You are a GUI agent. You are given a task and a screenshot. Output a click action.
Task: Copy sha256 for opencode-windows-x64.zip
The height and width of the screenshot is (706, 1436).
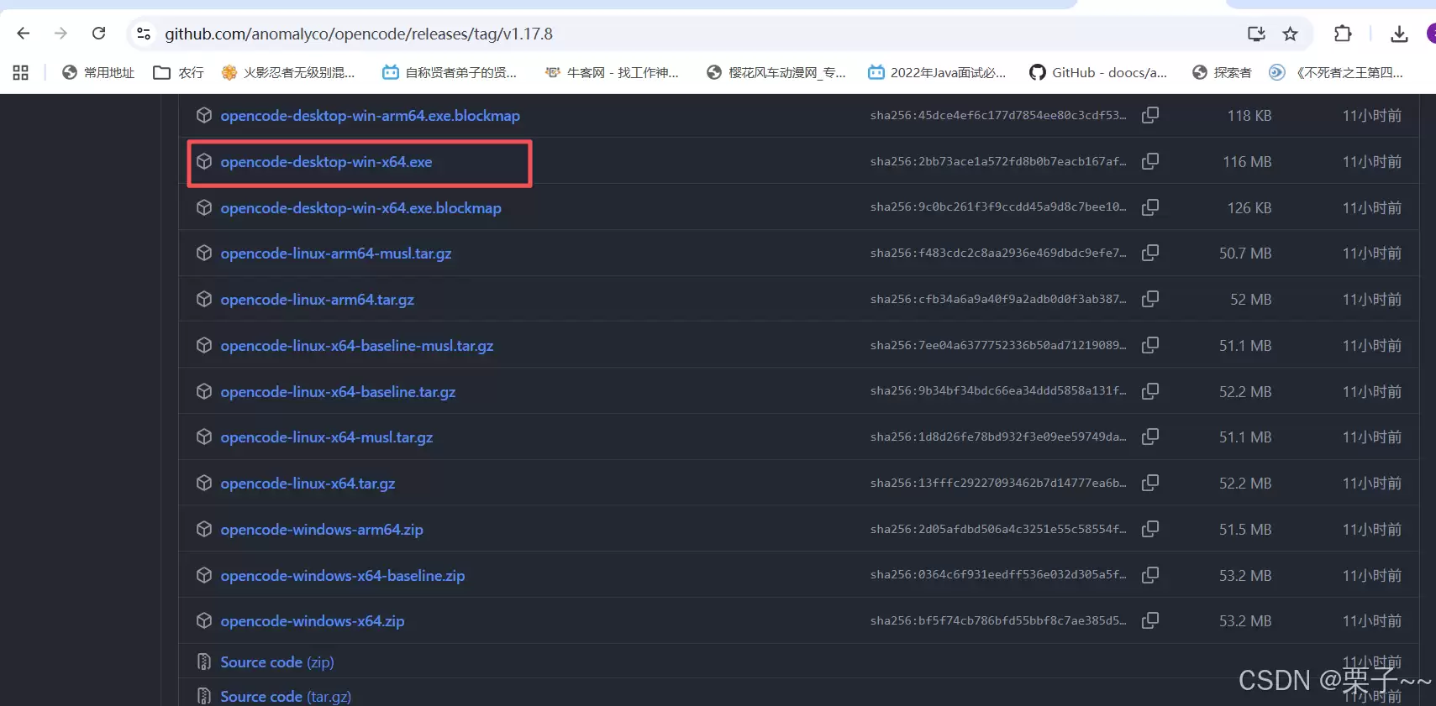pyautogui.click(x=1150, y=620)
